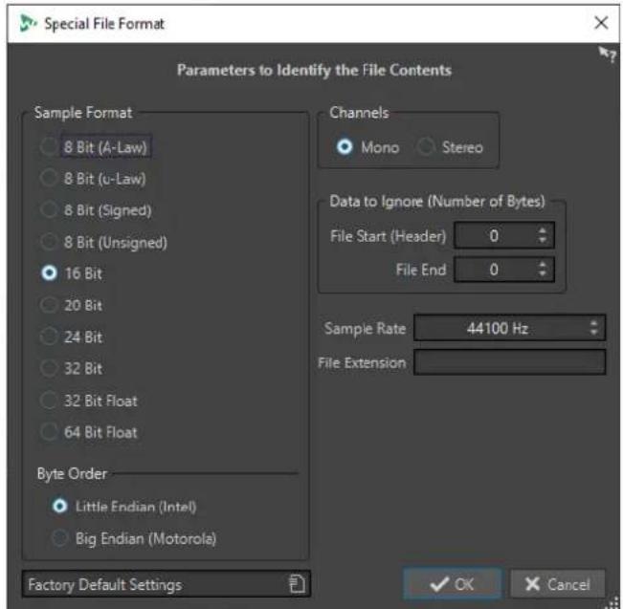The width and height of the screenshot is (623, 609).
Task: Click the 'Sample Rate' label text
Action: click(366, 329)
